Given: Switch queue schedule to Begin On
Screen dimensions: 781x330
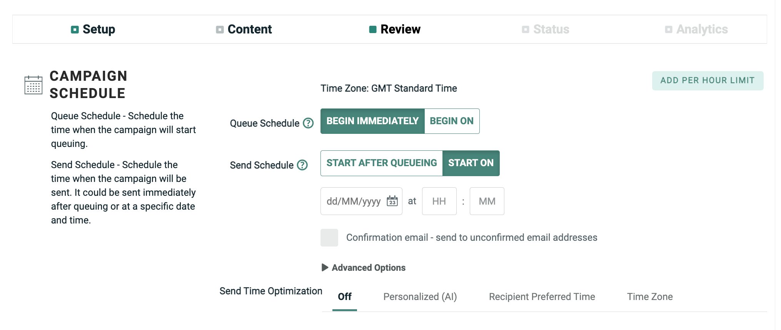Looking at the screenshot, I should [452, 121].
